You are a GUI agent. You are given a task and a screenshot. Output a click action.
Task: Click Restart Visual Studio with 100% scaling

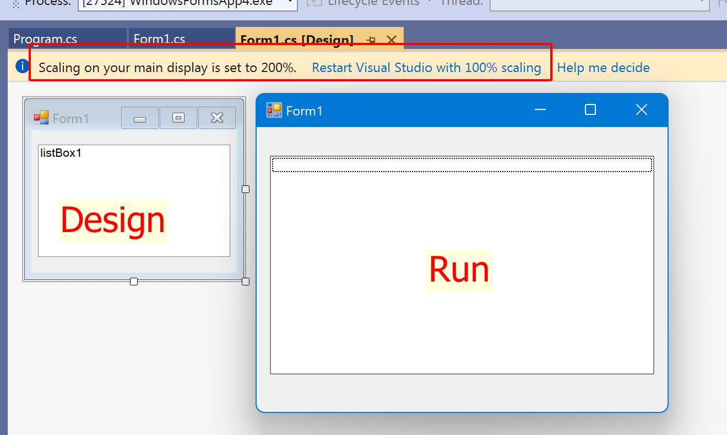pos(426,67)
